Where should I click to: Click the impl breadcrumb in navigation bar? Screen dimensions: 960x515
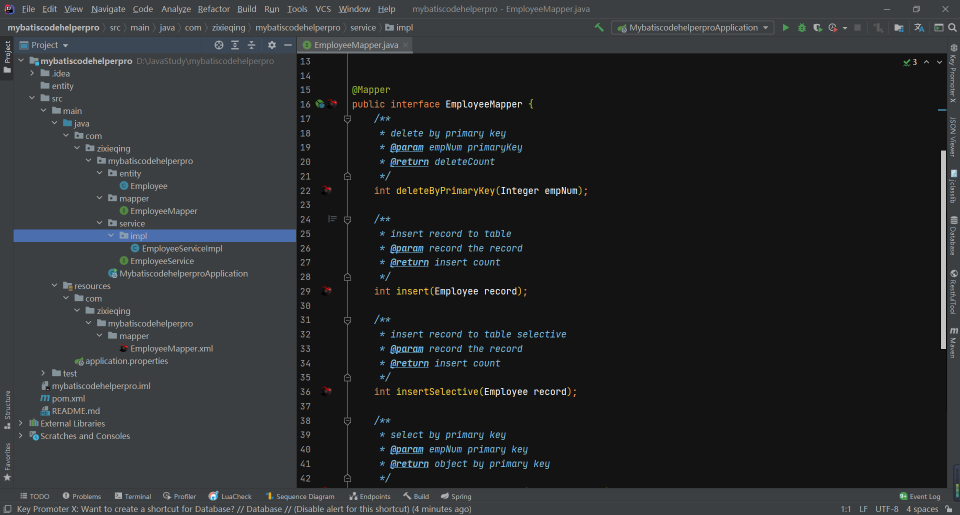pyautogui.click(x=399, y=27)
